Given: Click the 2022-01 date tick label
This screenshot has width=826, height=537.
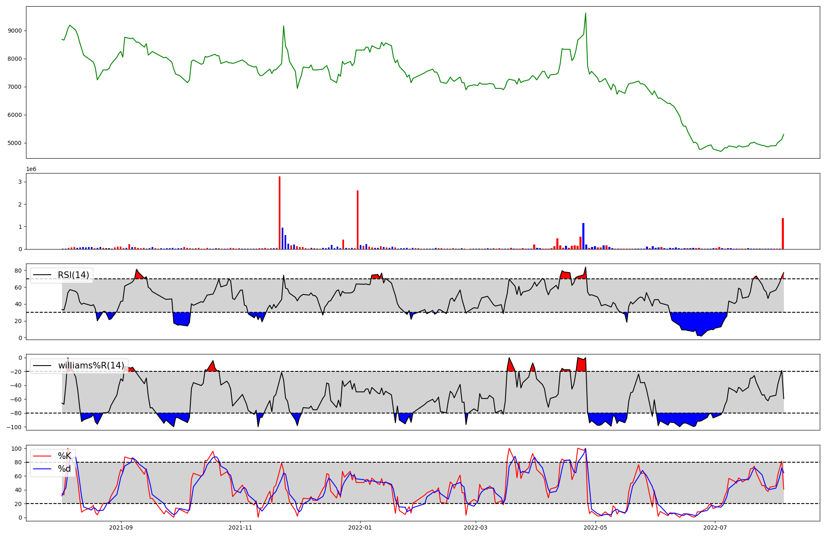Looking at the screenshot, I should click(360, 527).
